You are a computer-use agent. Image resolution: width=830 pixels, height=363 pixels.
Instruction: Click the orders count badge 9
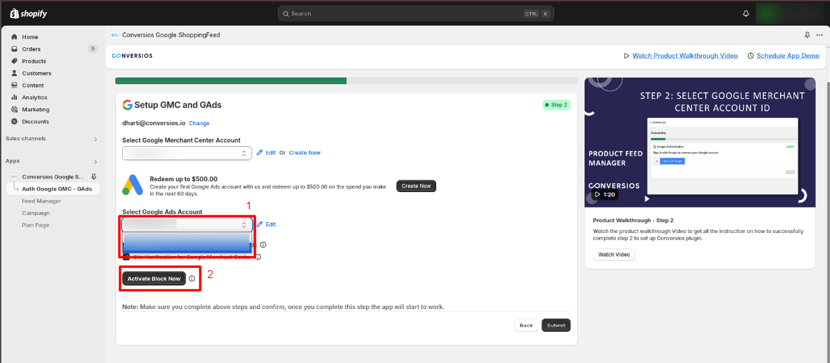(x=92, y=49)
